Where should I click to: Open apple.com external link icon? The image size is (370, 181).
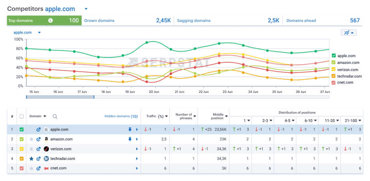38,130
